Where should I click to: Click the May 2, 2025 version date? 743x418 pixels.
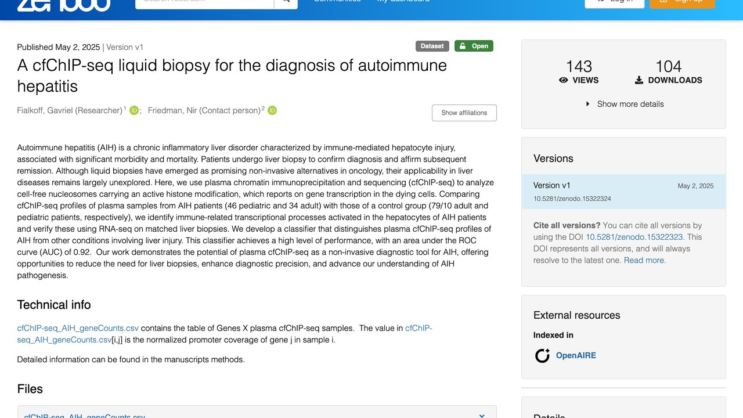coord(695,186)
